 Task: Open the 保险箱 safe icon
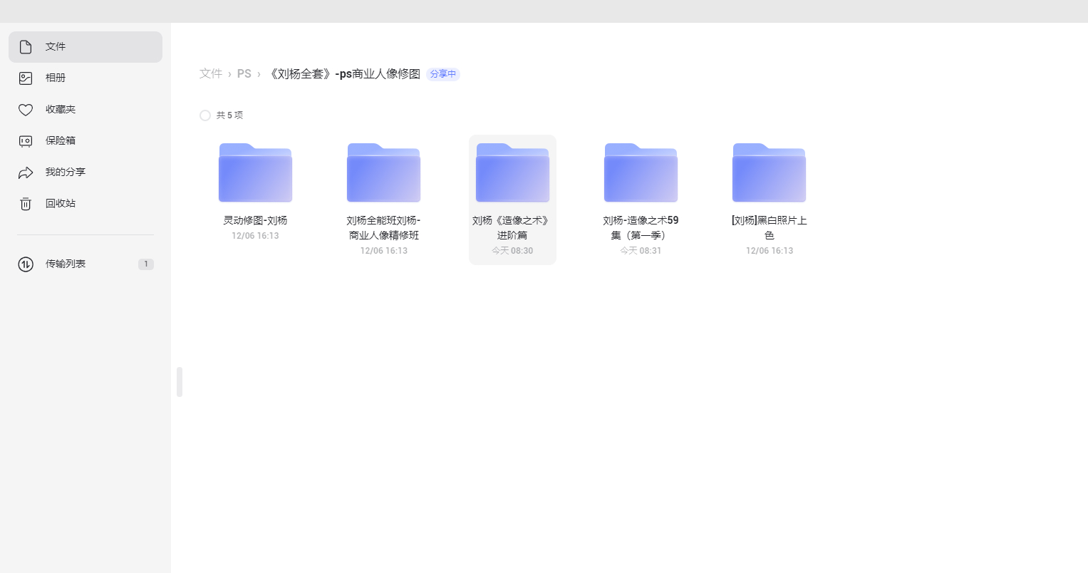(x=26, y=141)
